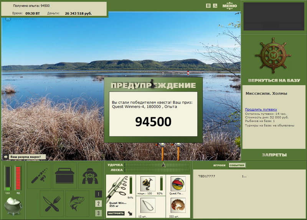Switch to the ИГРОКИ tab
The height and width of the screenshot is (220, 307).
tap(219, 165)
